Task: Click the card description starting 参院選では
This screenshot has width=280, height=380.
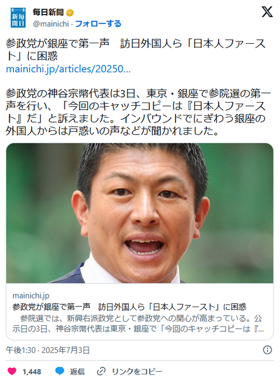Action: [138, 323]
